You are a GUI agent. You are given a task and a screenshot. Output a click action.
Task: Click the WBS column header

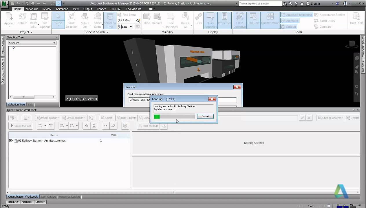[114, 135]
